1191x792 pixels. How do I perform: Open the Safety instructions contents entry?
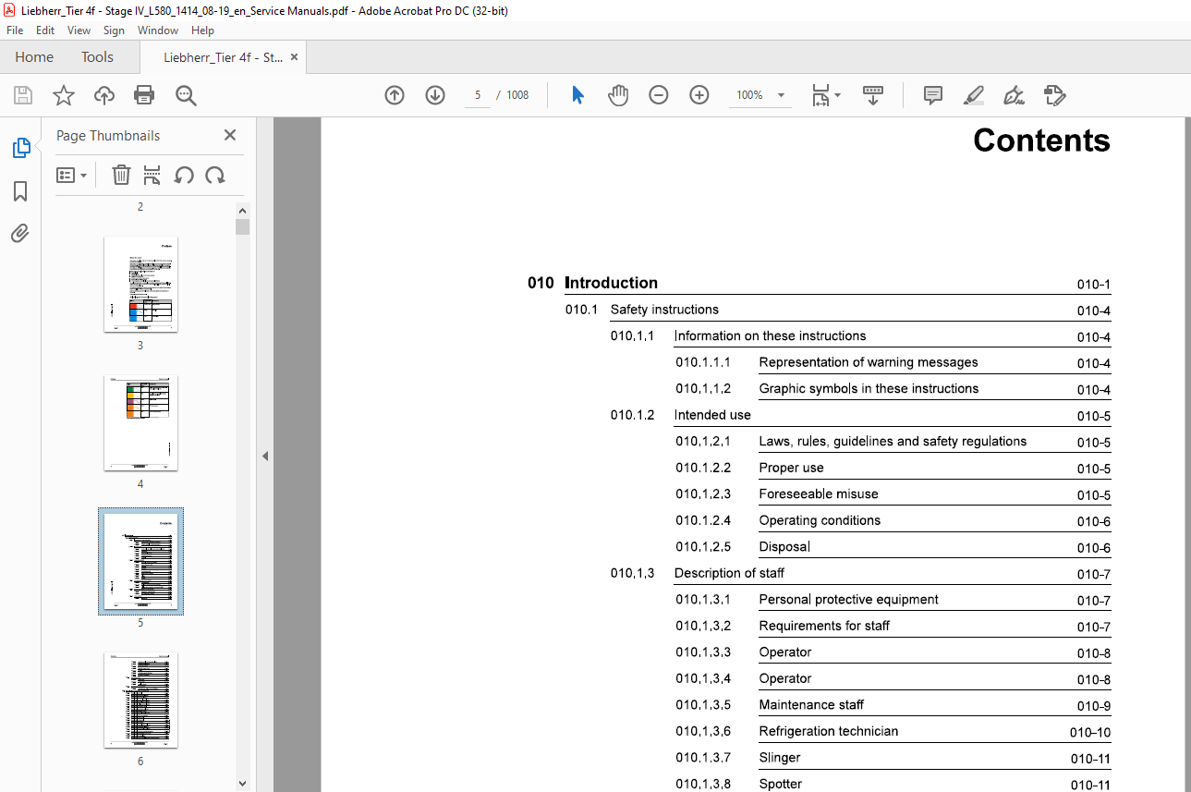click(x=664, y=310)
